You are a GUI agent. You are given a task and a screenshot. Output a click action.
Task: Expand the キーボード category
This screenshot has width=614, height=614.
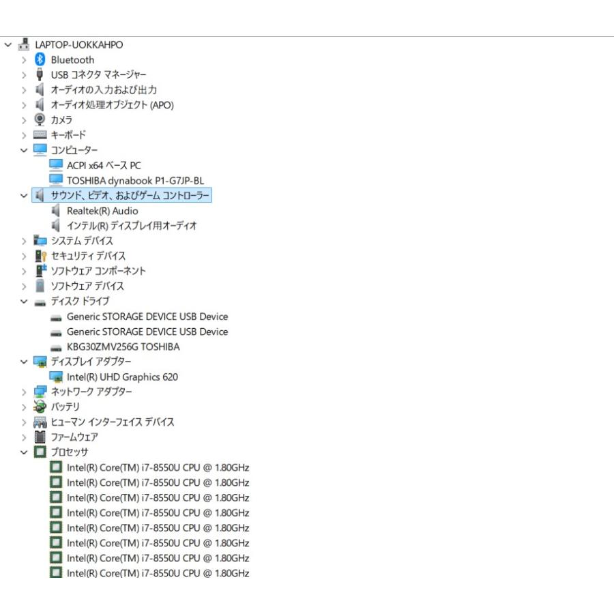coord(24,136)
